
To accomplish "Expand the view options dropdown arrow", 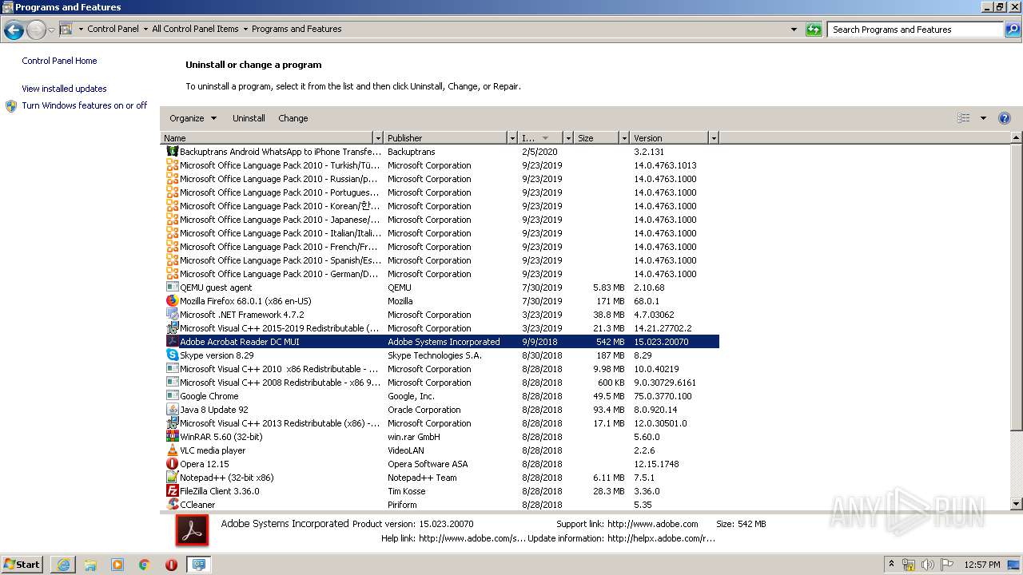I will (983, 118).
